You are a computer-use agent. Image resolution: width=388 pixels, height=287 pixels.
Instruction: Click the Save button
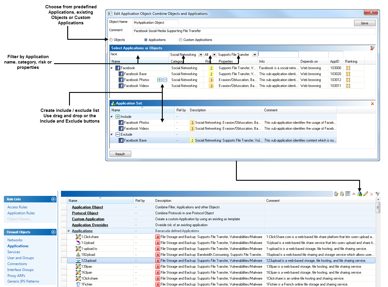(x=365, y=23)
